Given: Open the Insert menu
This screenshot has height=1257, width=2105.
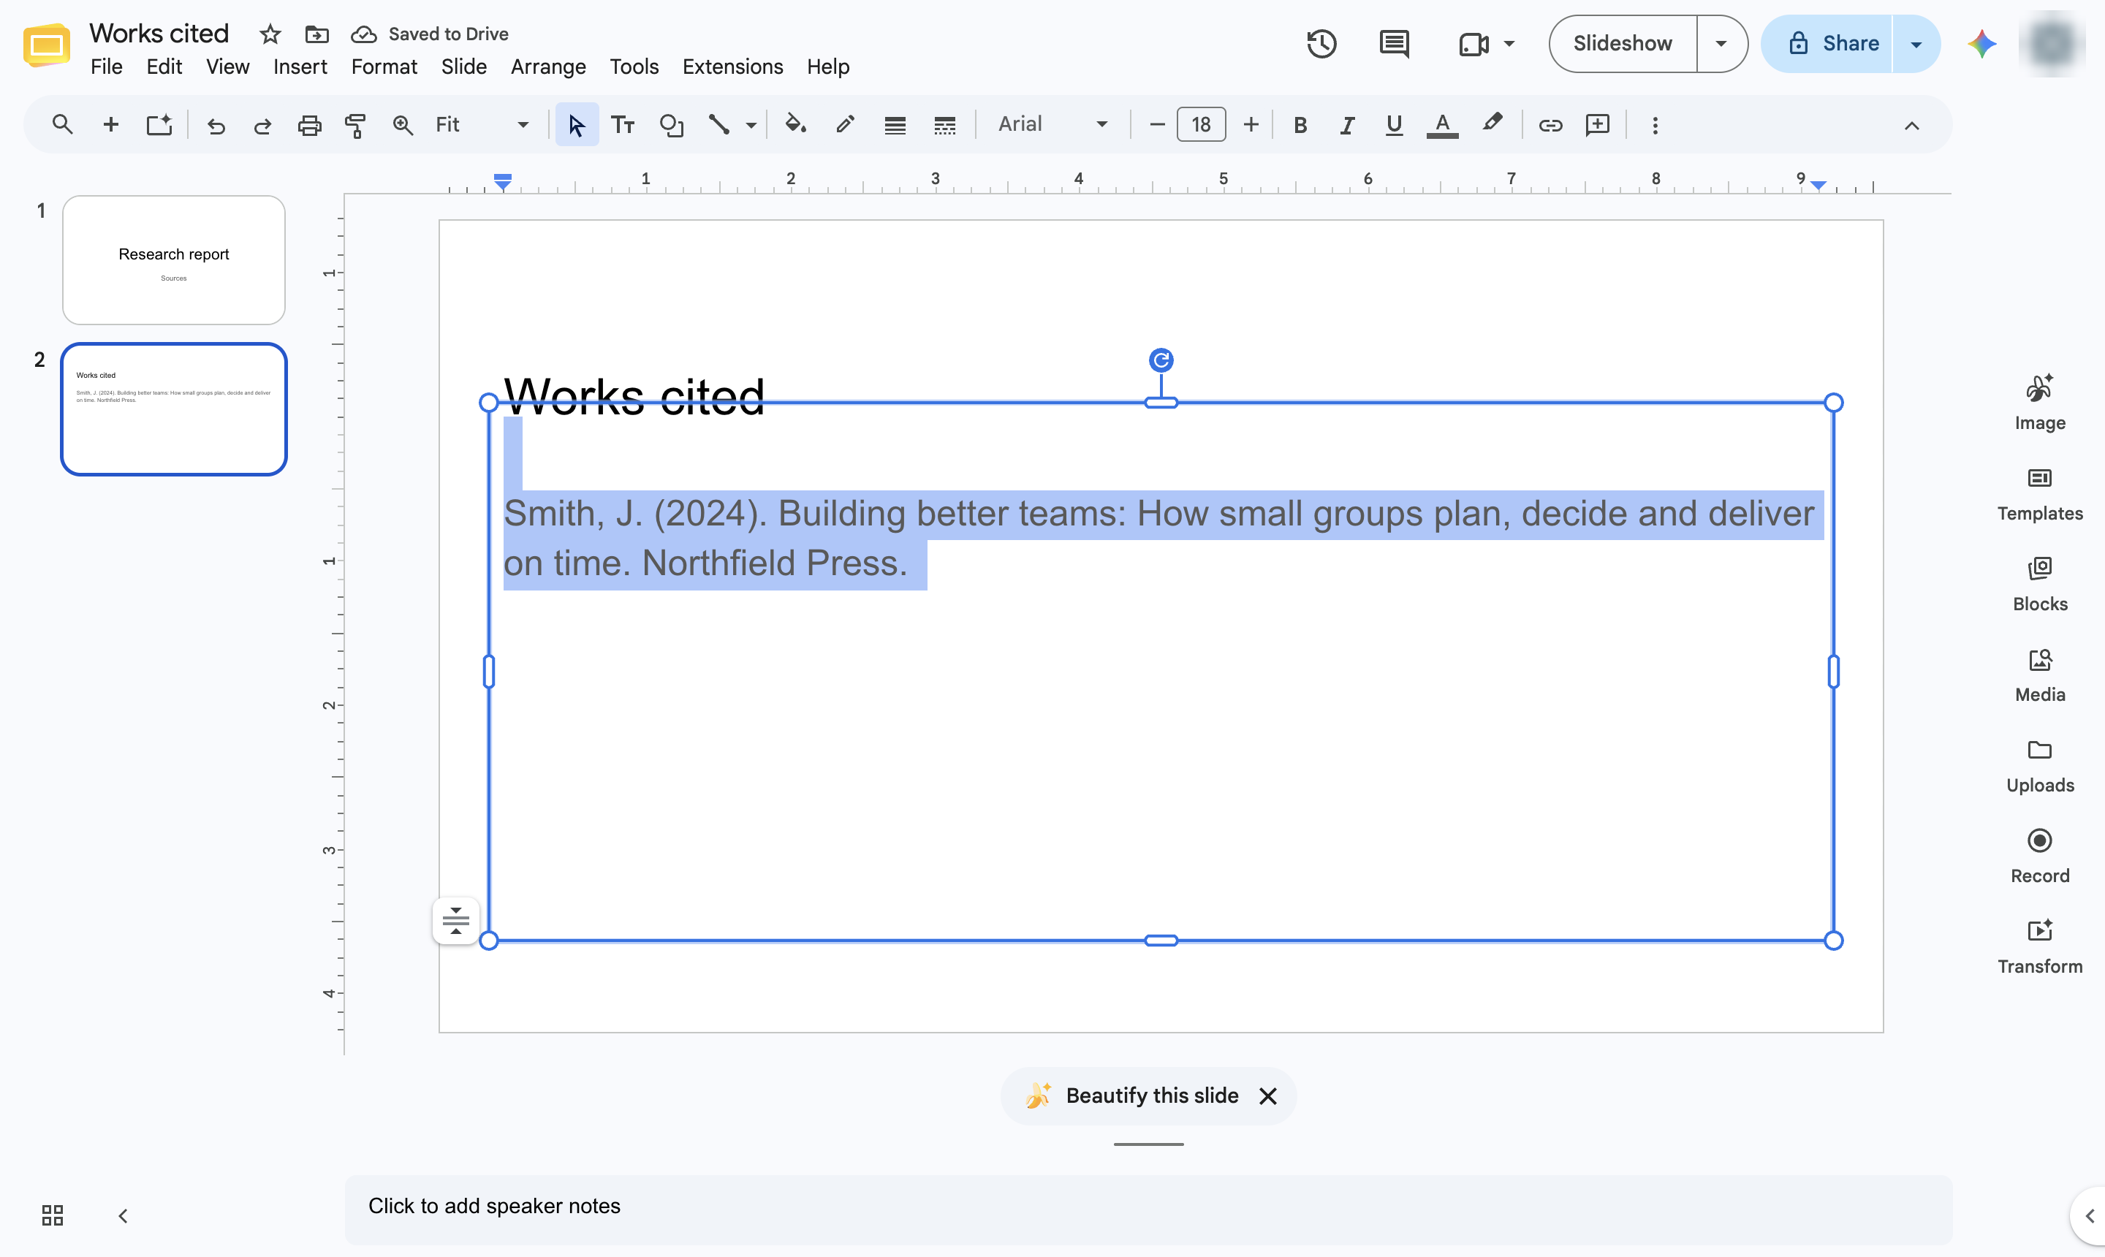Looking at the screenshot, I should [300, 67].
